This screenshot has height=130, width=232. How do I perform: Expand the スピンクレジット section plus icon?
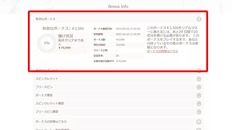[199, 79]
